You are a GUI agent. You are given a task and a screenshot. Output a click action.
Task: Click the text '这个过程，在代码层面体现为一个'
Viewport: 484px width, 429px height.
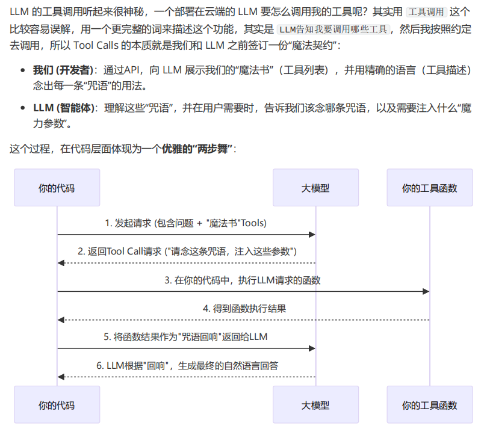[85, 149]
